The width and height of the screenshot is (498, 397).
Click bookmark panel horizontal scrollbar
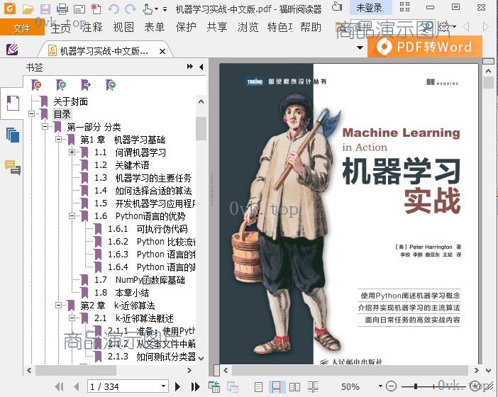pos(76,370)
